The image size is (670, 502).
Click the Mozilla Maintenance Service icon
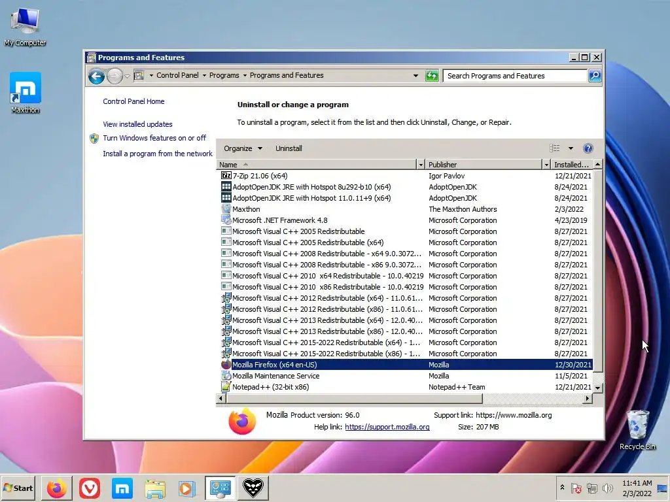pyautogui.click(x=226, y=376)
